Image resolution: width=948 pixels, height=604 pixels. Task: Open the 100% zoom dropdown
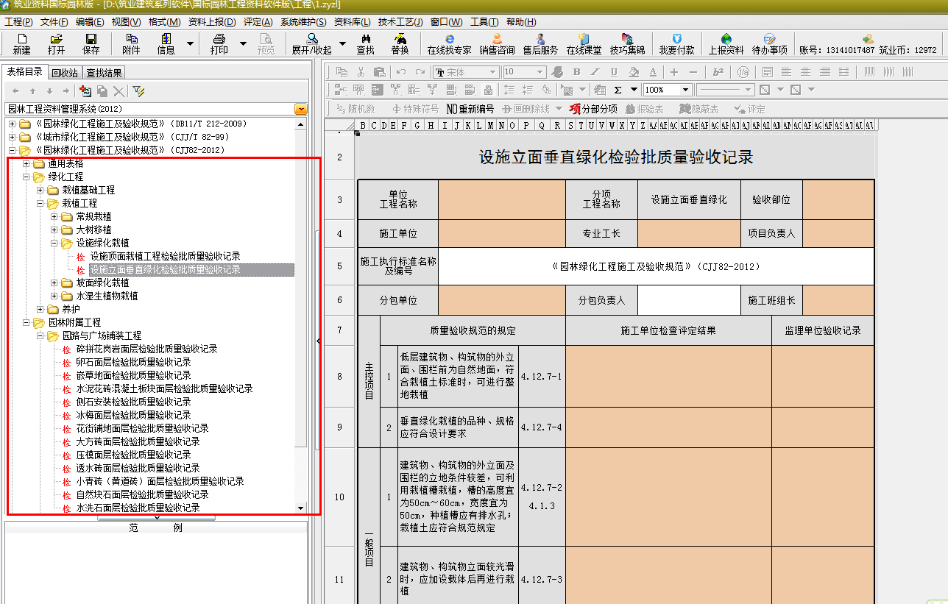[x=685, y=90]
